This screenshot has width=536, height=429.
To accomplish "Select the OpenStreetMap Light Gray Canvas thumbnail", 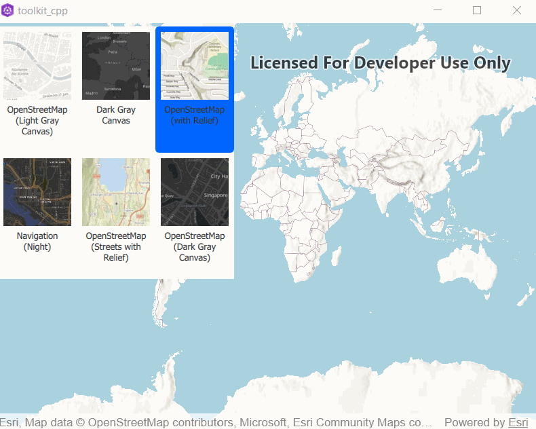I will coord(37,66).
